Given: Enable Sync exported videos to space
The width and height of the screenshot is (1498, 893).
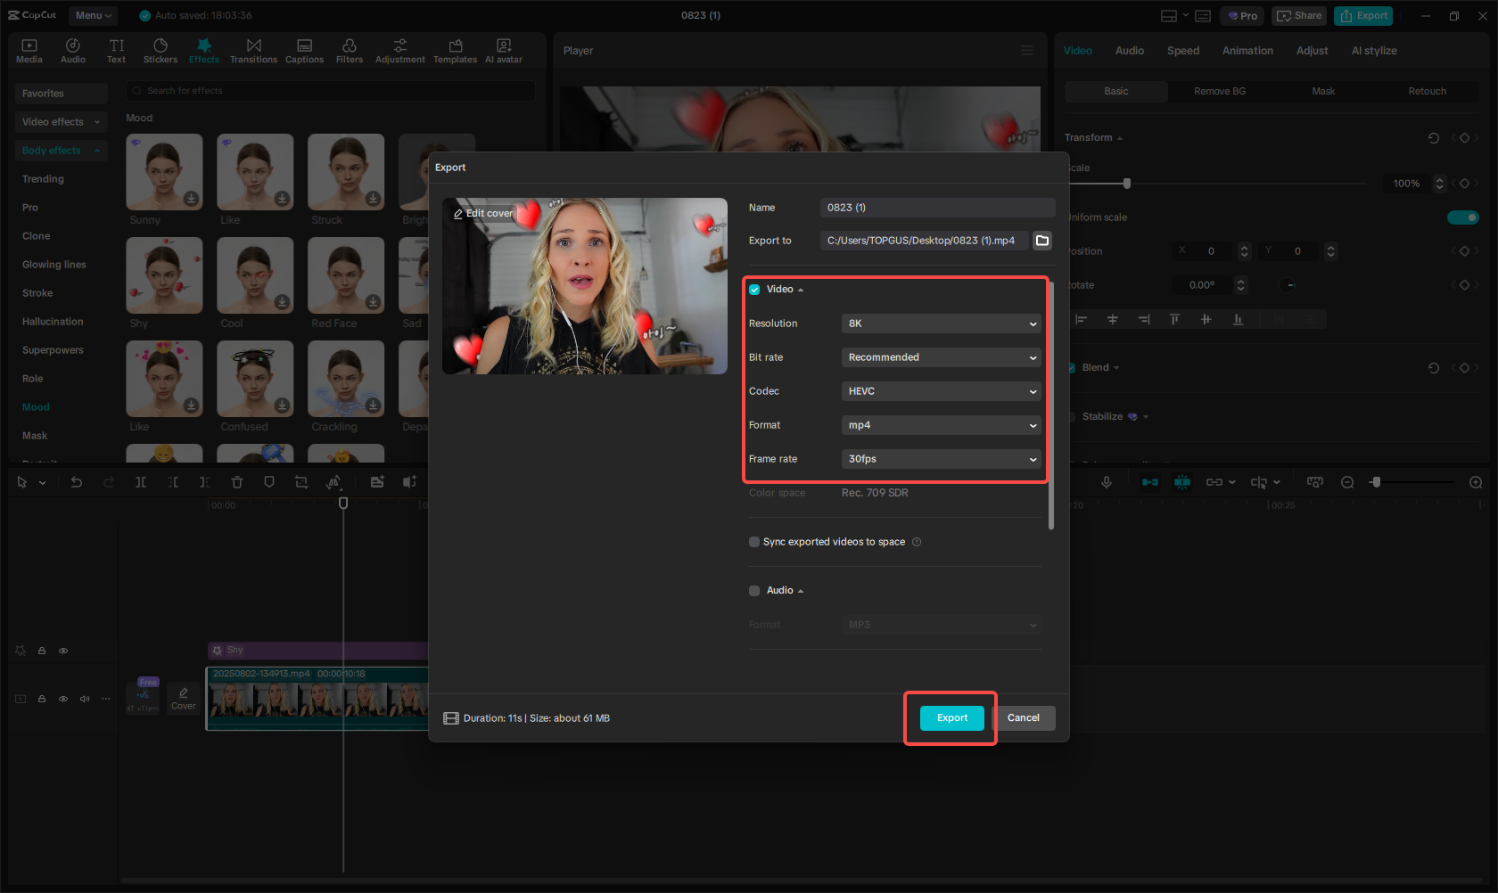Looking at the screenshot, I should tap(754, 541).
